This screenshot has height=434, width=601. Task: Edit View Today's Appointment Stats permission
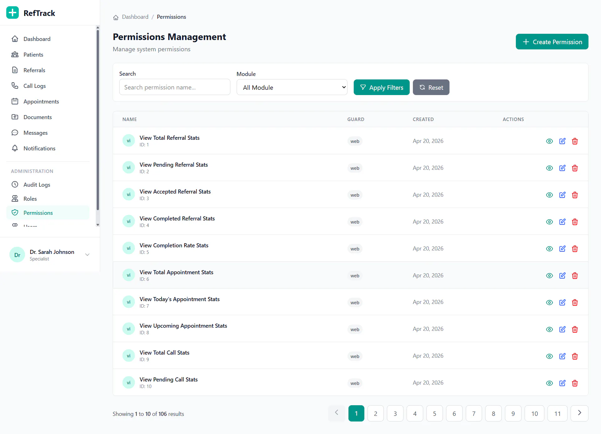562,302
